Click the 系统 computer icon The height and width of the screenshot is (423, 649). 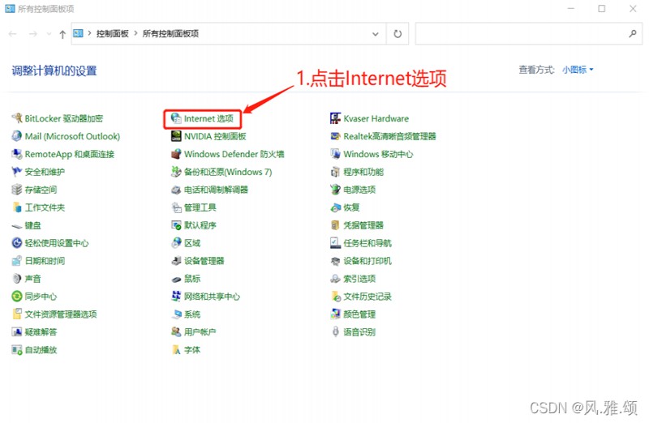(x=176, y=314)
